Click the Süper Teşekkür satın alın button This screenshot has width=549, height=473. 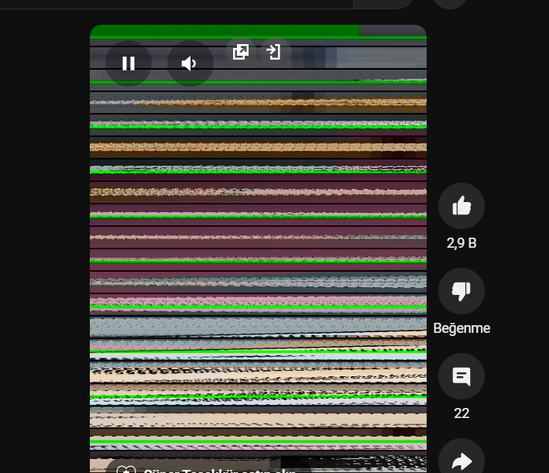click(208, 468)
